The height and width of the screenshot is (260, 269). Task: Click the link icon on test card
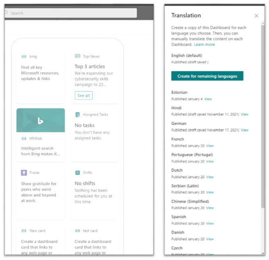78,231
